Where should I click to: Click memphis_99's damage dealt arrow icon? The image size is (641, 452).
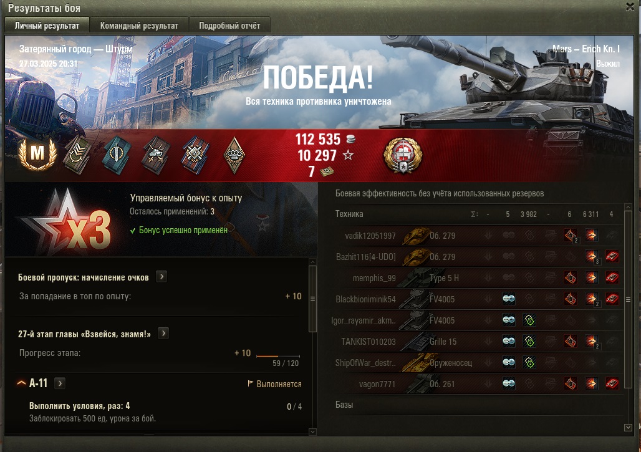tap(591, 278)
